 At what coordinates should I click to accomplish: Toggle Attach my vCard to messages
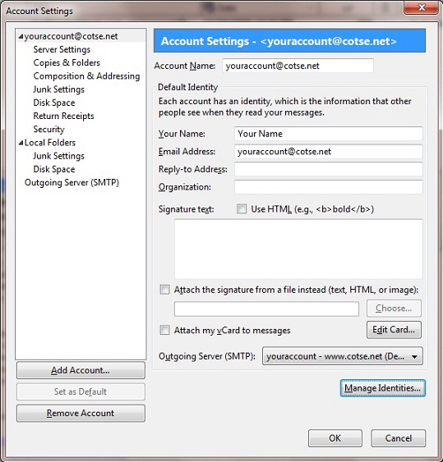tap(164, 330)
